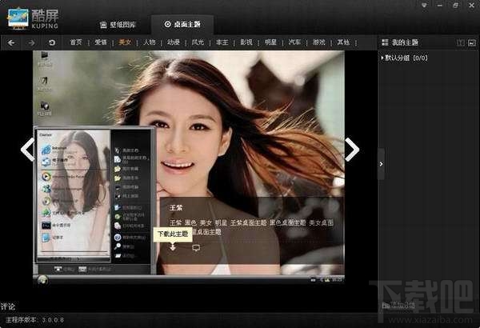Close the KuPing window

[x=471, y=6]
